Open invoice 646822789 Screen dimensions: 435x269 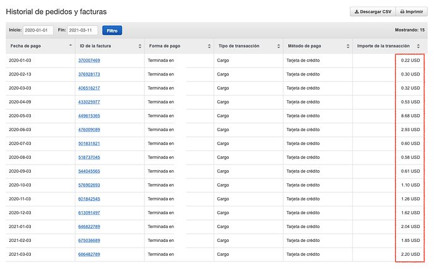[x=89, y=227]
